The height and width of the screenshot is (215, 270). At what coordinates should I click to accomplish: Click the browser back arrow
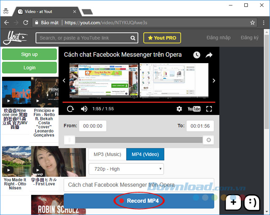[x=7, y=22]
